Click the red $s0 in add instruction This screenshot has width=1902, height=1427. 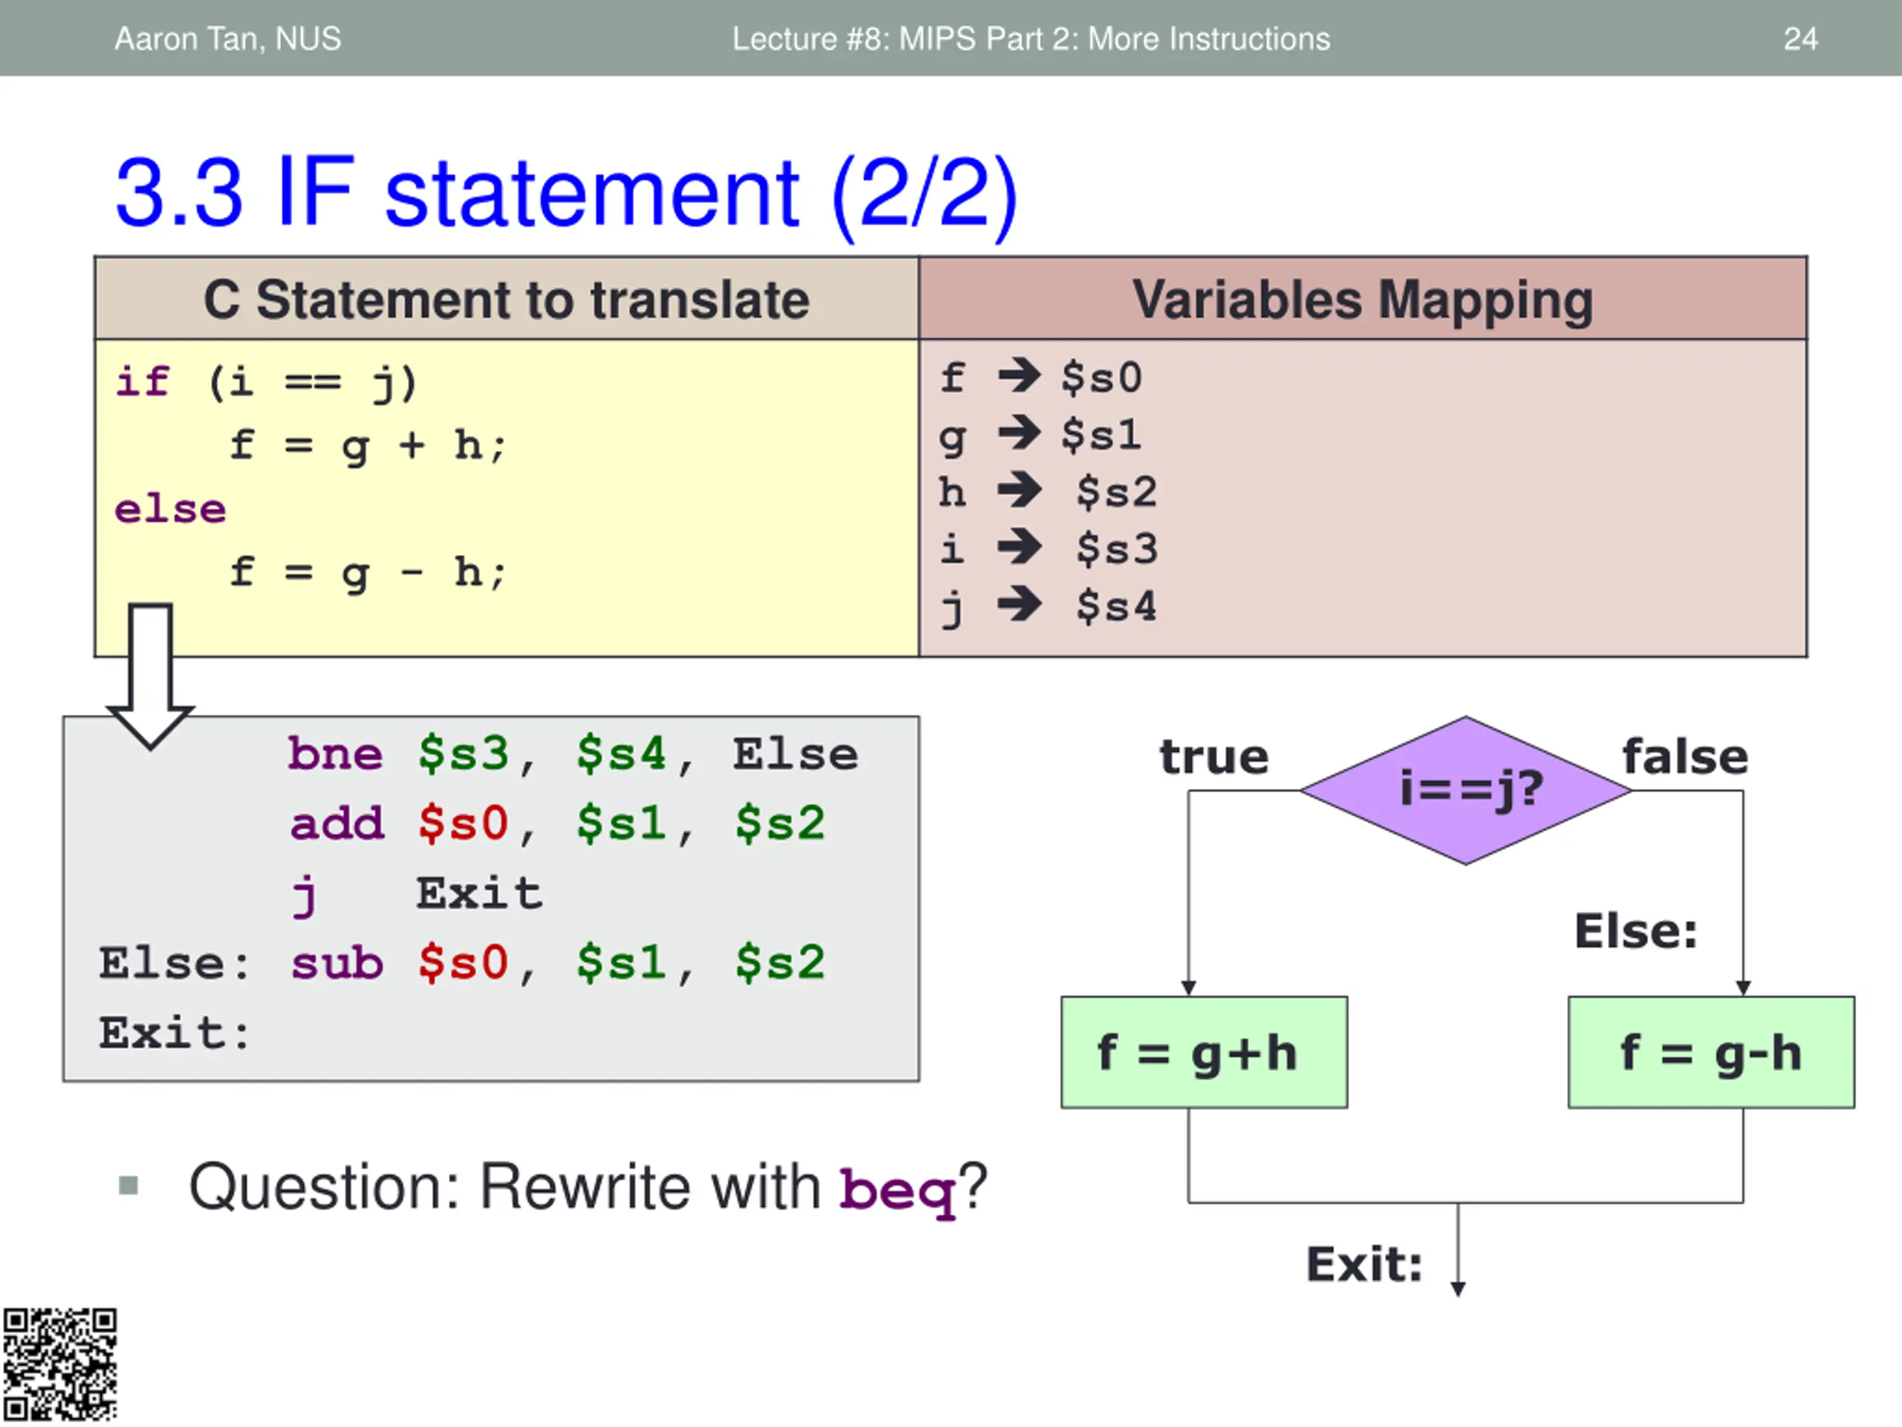coord(464,823)
